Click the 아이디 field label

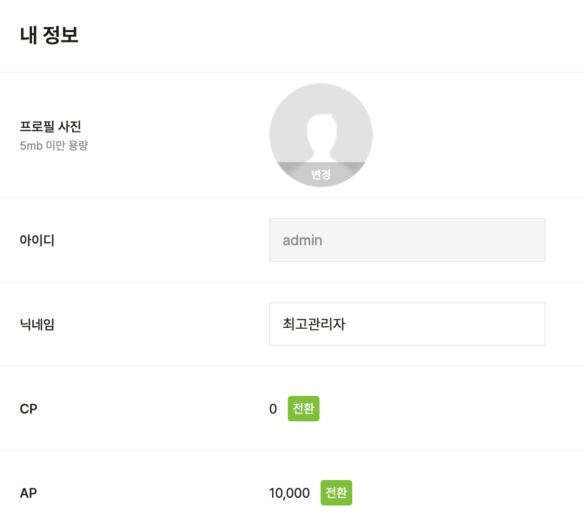[37, 241]
